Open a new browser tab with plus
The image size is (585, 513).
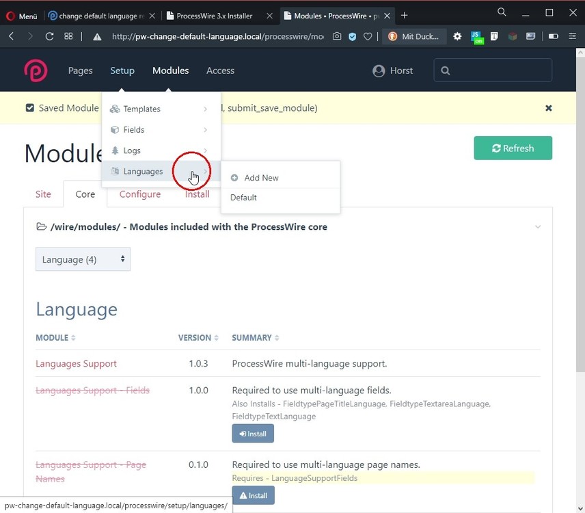[x=404, y=16]
